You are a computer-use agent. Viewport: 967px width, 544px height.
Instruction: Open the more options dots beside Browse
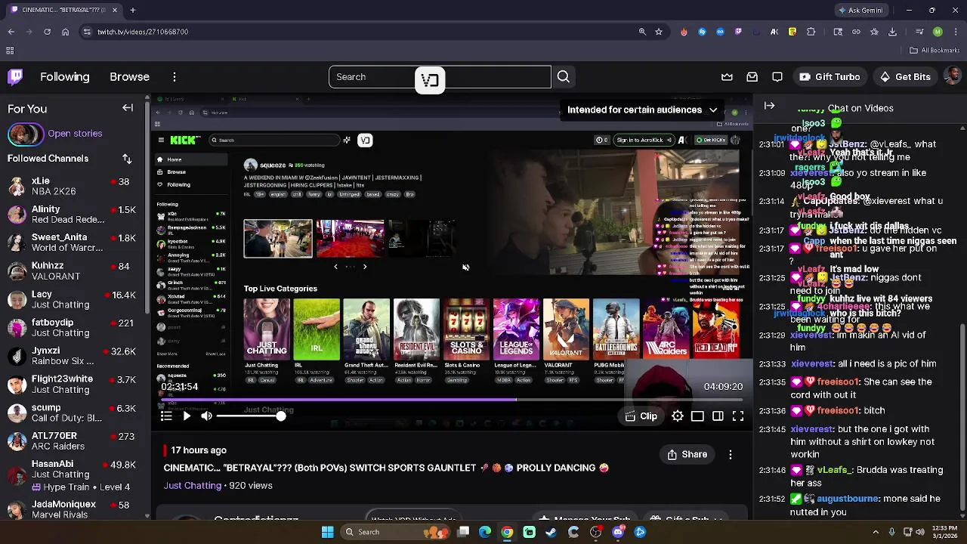coord(175,77)
